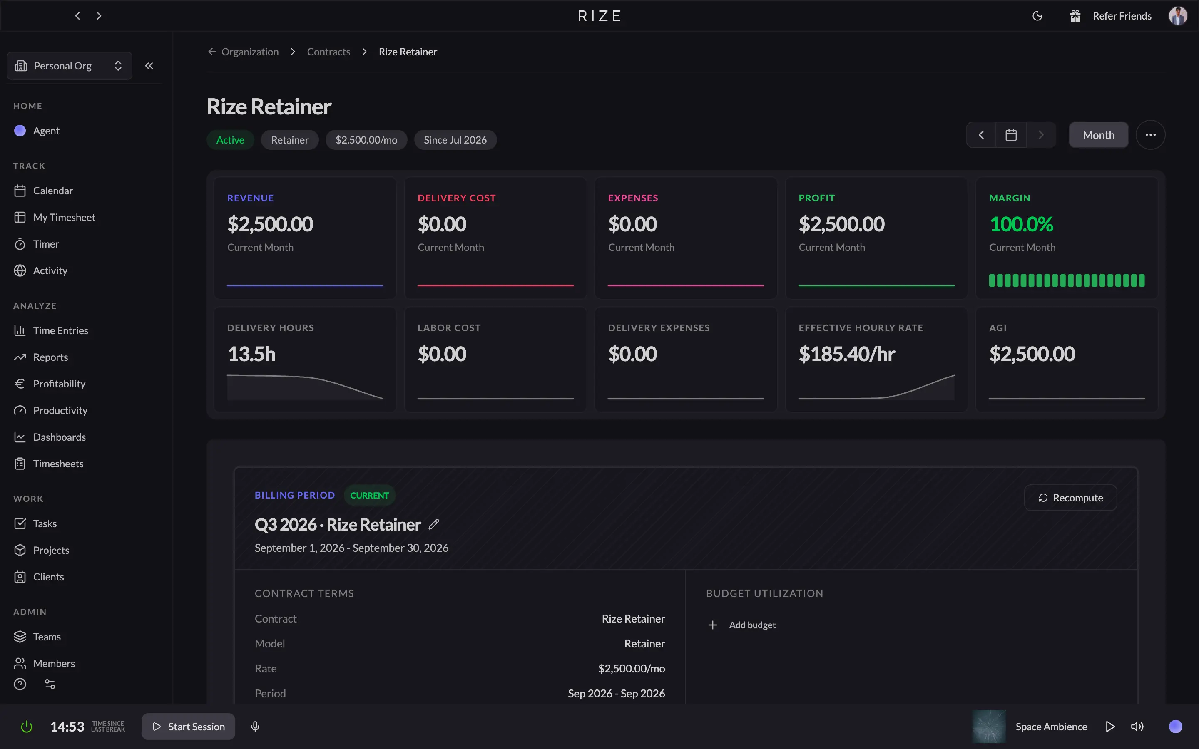This screenshot has width=1199, height=749.
Task: Open the settings sliders icon in sidebar
Action: click(50, 684)
